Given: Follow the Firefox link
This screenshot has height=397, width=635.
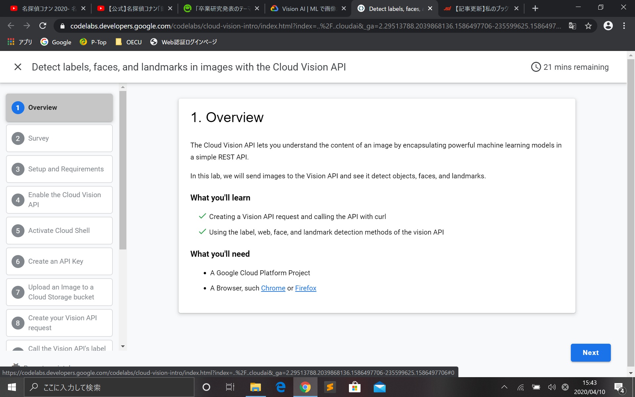Looking at the screenshot, I should 305,288.
